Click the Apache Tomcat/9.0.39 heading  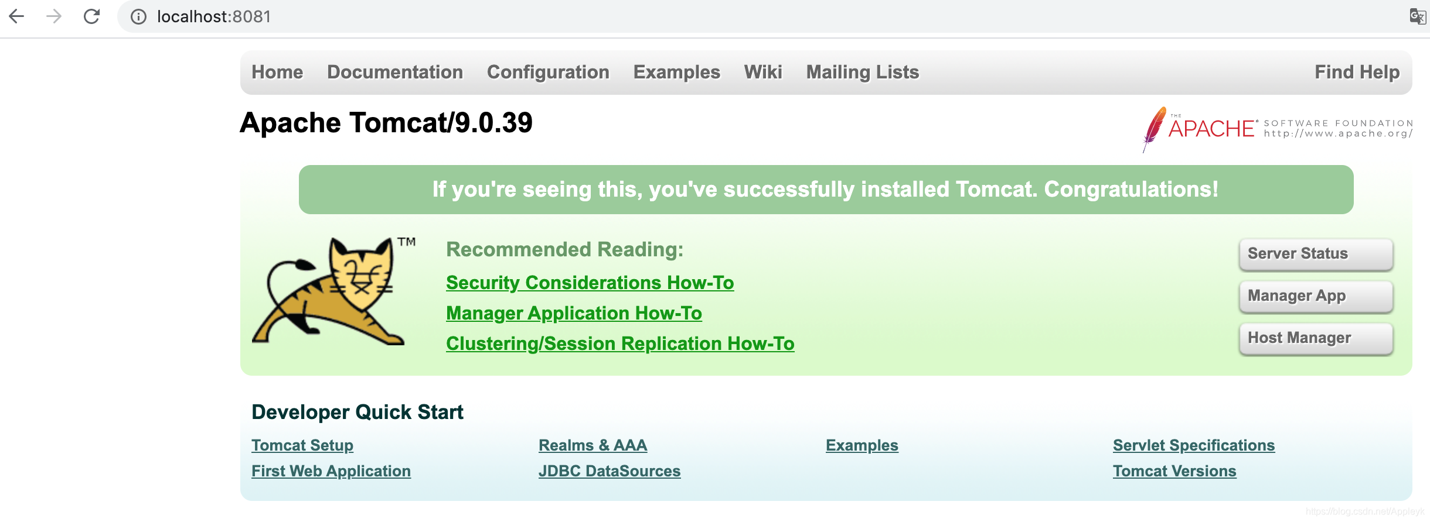pos(386,123)
